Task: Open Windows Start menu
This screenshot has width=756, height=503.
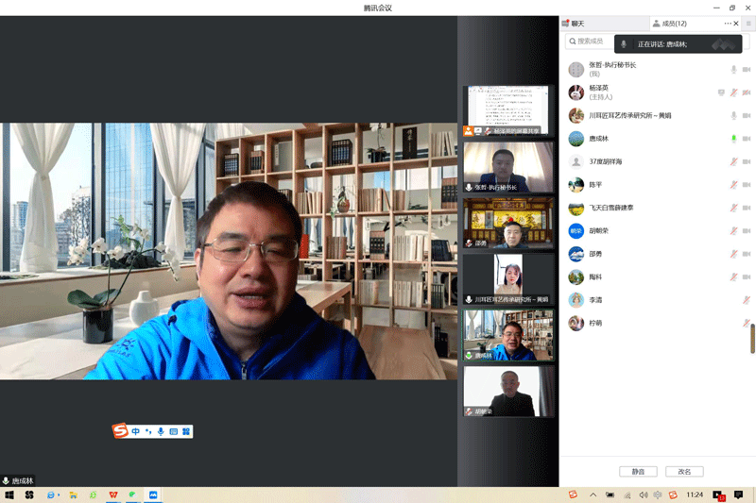Action: [x=9, y=495]
